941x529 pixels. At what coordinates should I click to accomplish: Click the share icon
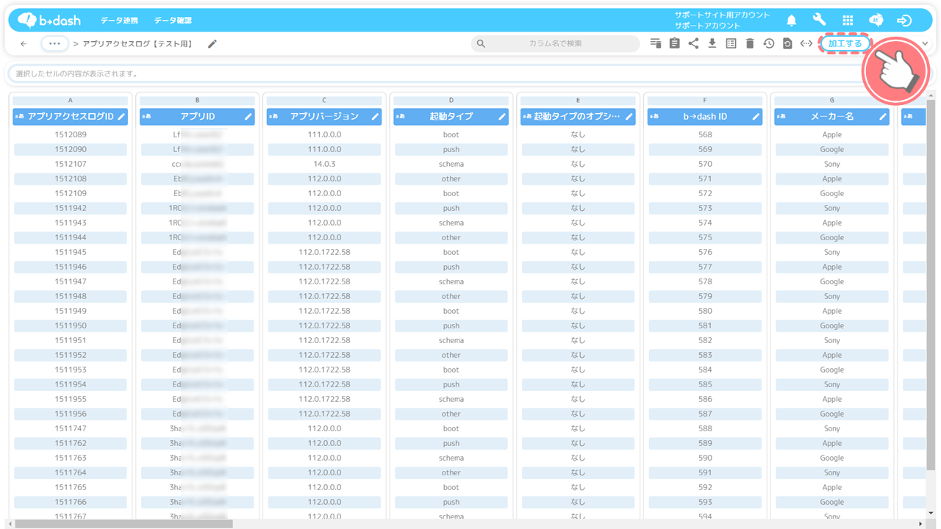(693, 44)
